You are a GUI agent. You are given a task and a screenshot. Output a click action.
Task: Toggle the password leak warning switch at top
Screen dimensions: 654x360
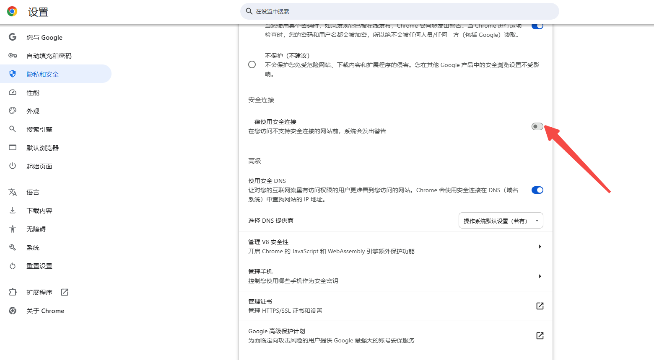coord(537,26)
